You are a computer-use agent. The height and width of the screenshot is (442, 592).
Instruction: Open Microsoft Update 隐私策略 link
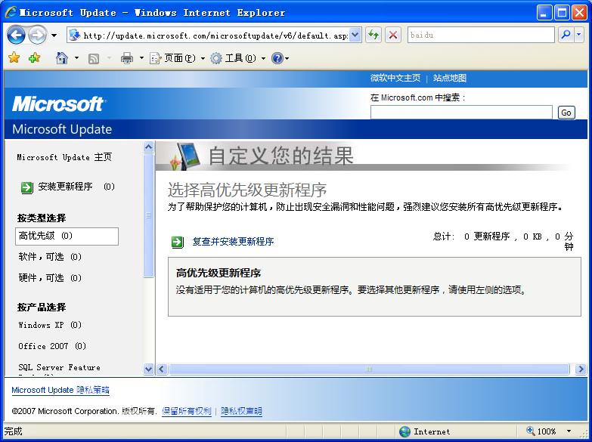pyautogui.click(x=60, y=390)
